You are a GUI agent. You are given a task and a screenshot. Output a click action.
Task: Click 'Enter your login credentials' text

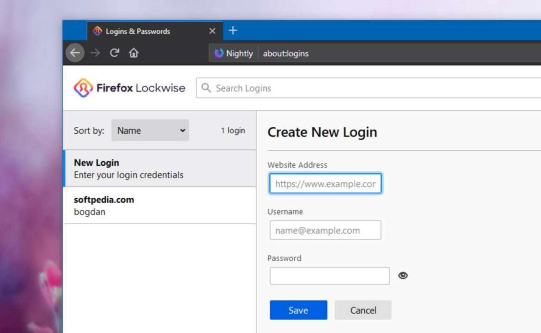tap(129, 175)
